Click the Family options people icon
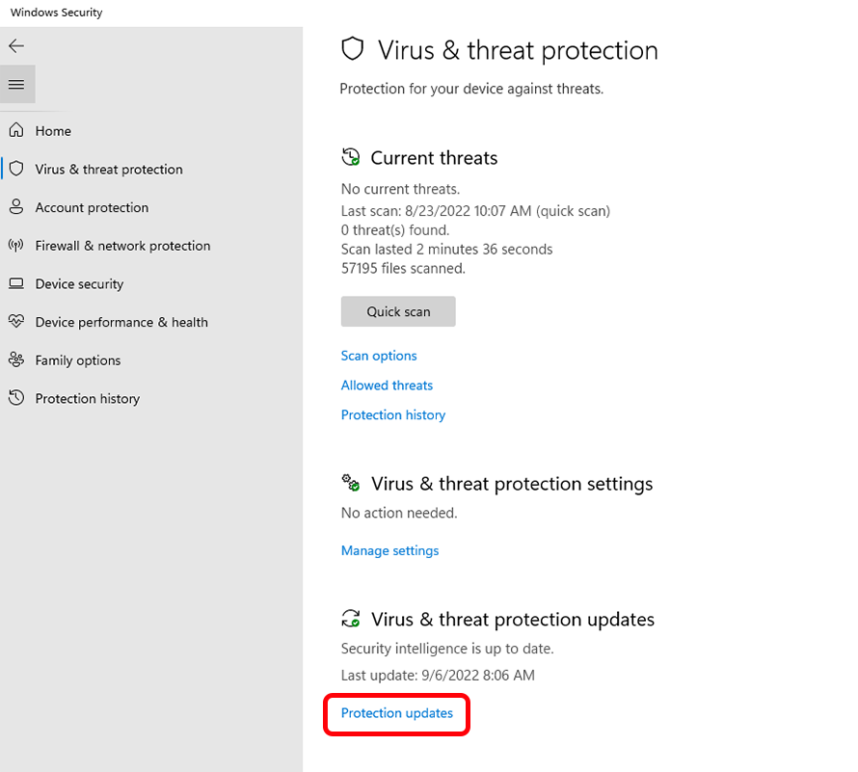This screenshot has height=772, width=858. [x=16, y=359]
